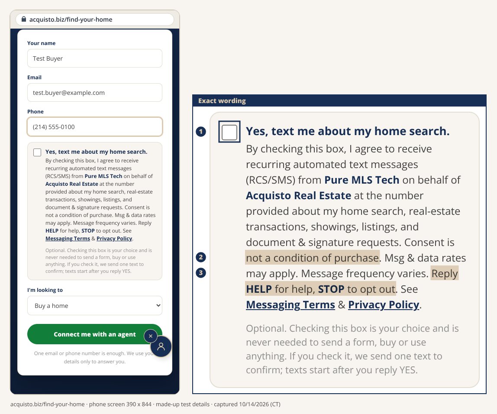Click small heading 'Yes, text me about my home search.'

click(97, 152)
